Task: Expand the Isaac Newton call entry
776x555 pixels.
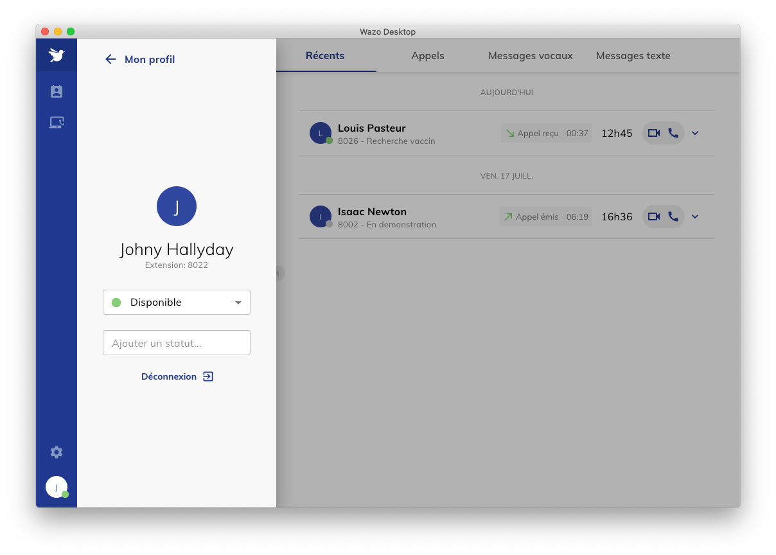Action: click(x=694, y=216)
